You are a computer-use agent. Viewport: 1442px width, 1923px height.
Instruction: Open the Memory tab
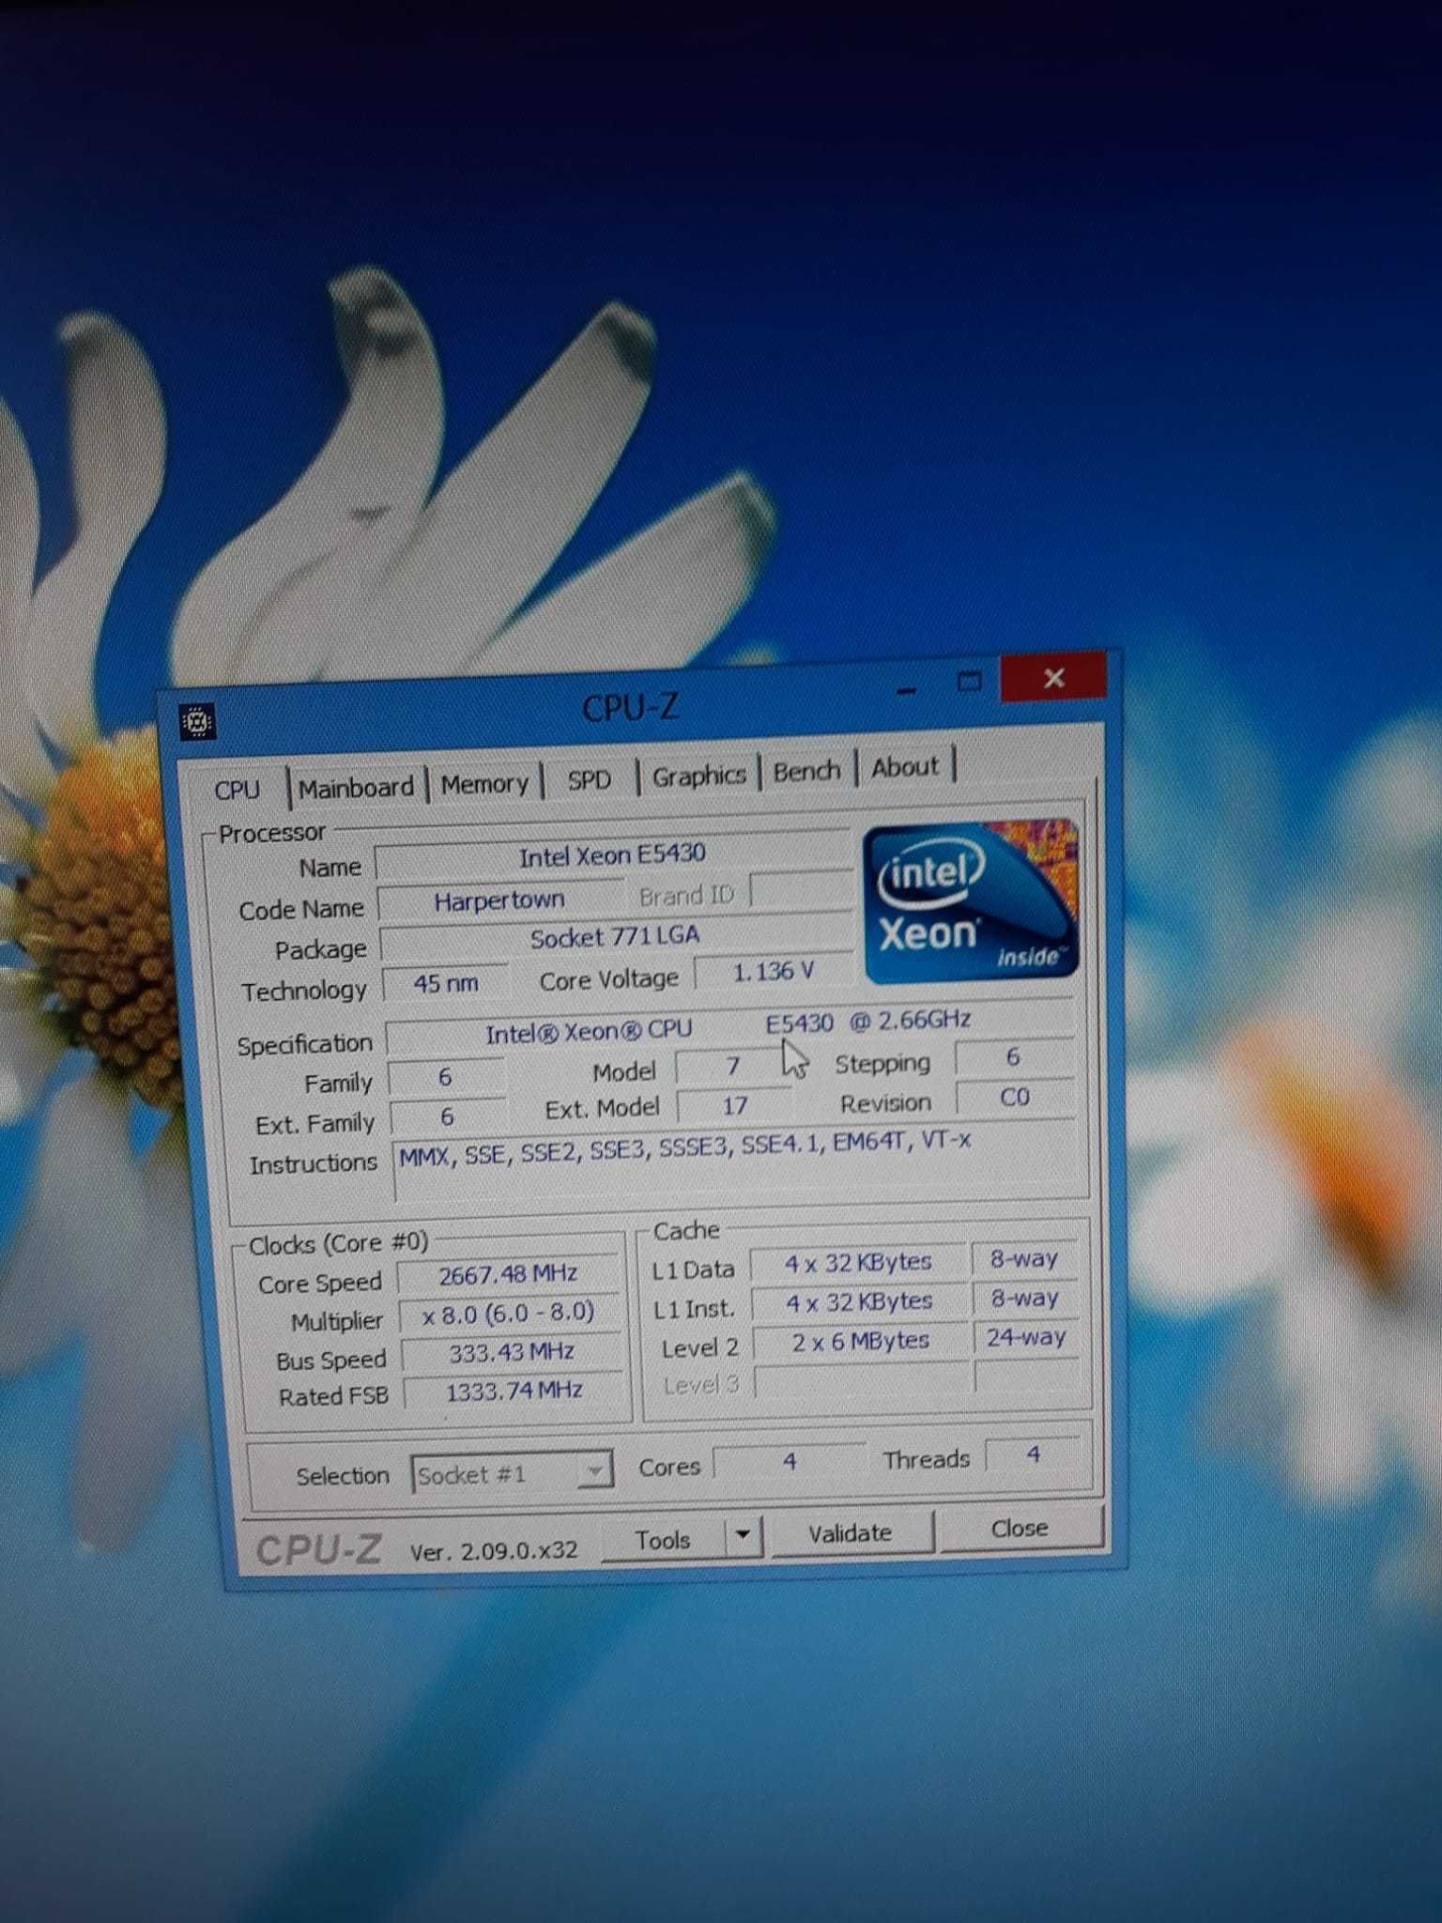(x=484, y=782)
